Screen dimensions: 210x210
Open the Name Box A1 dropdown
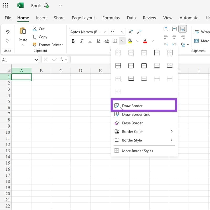(36, 60)
